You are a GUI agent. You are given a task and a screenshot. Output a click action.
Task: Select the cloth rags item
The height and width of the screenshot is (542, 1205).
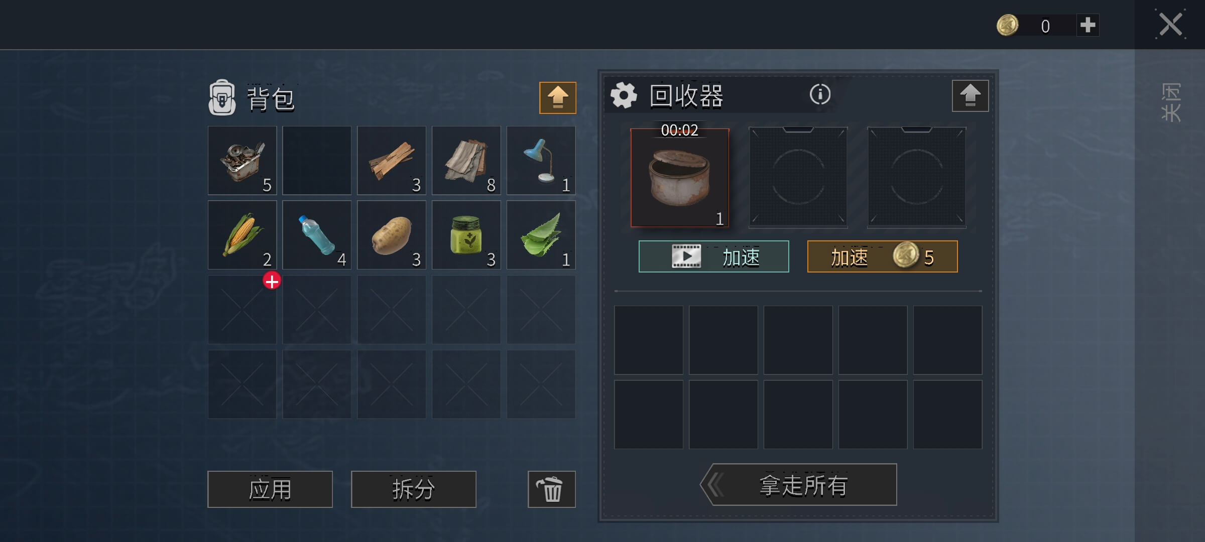[x=466, y=161]
